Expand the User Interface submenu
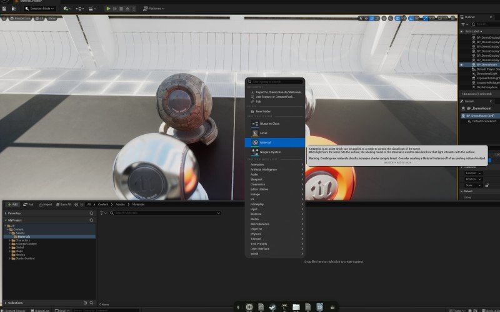 (276, 248)
